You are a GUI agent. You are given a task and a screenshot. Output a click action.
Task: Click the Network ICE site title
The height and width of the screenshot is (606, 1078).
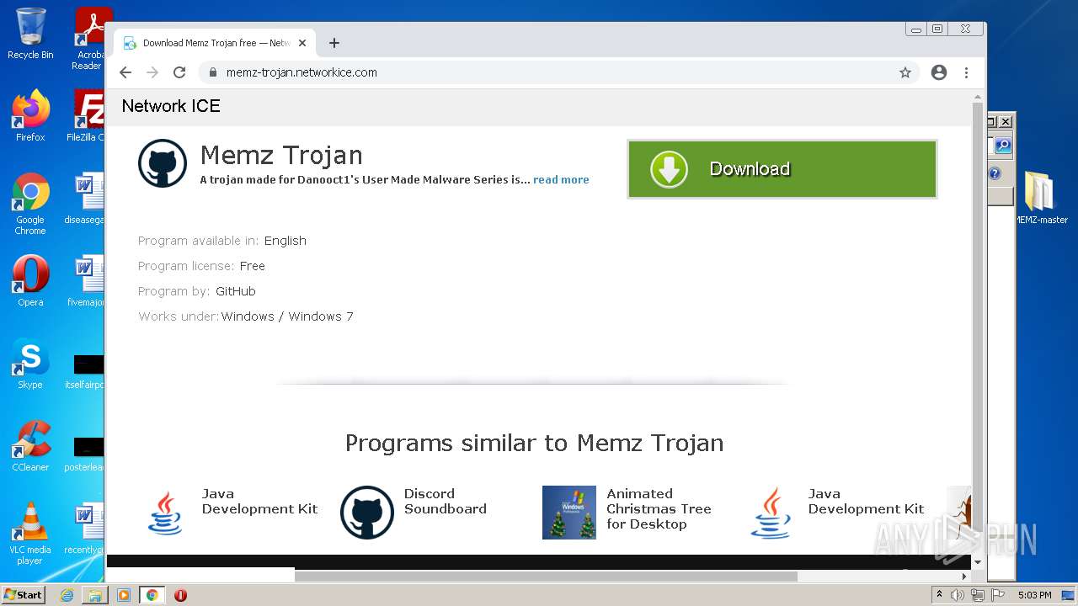click(x=171, y=106)
